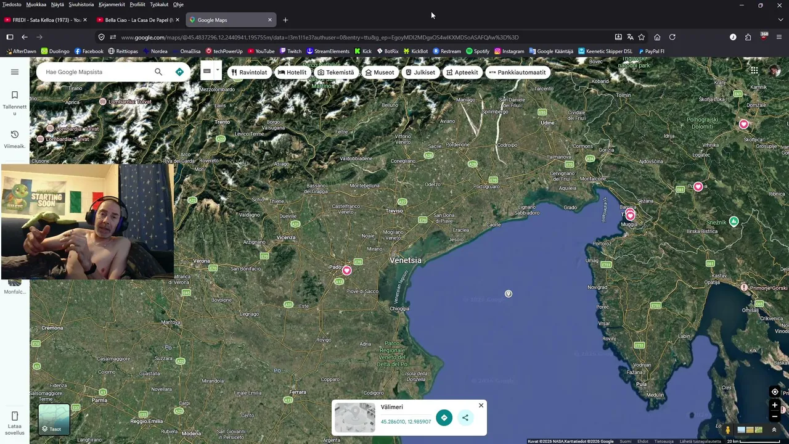789x444 pixels.
Task: Reload the page in browser toolbar
Action: (672, 37)
